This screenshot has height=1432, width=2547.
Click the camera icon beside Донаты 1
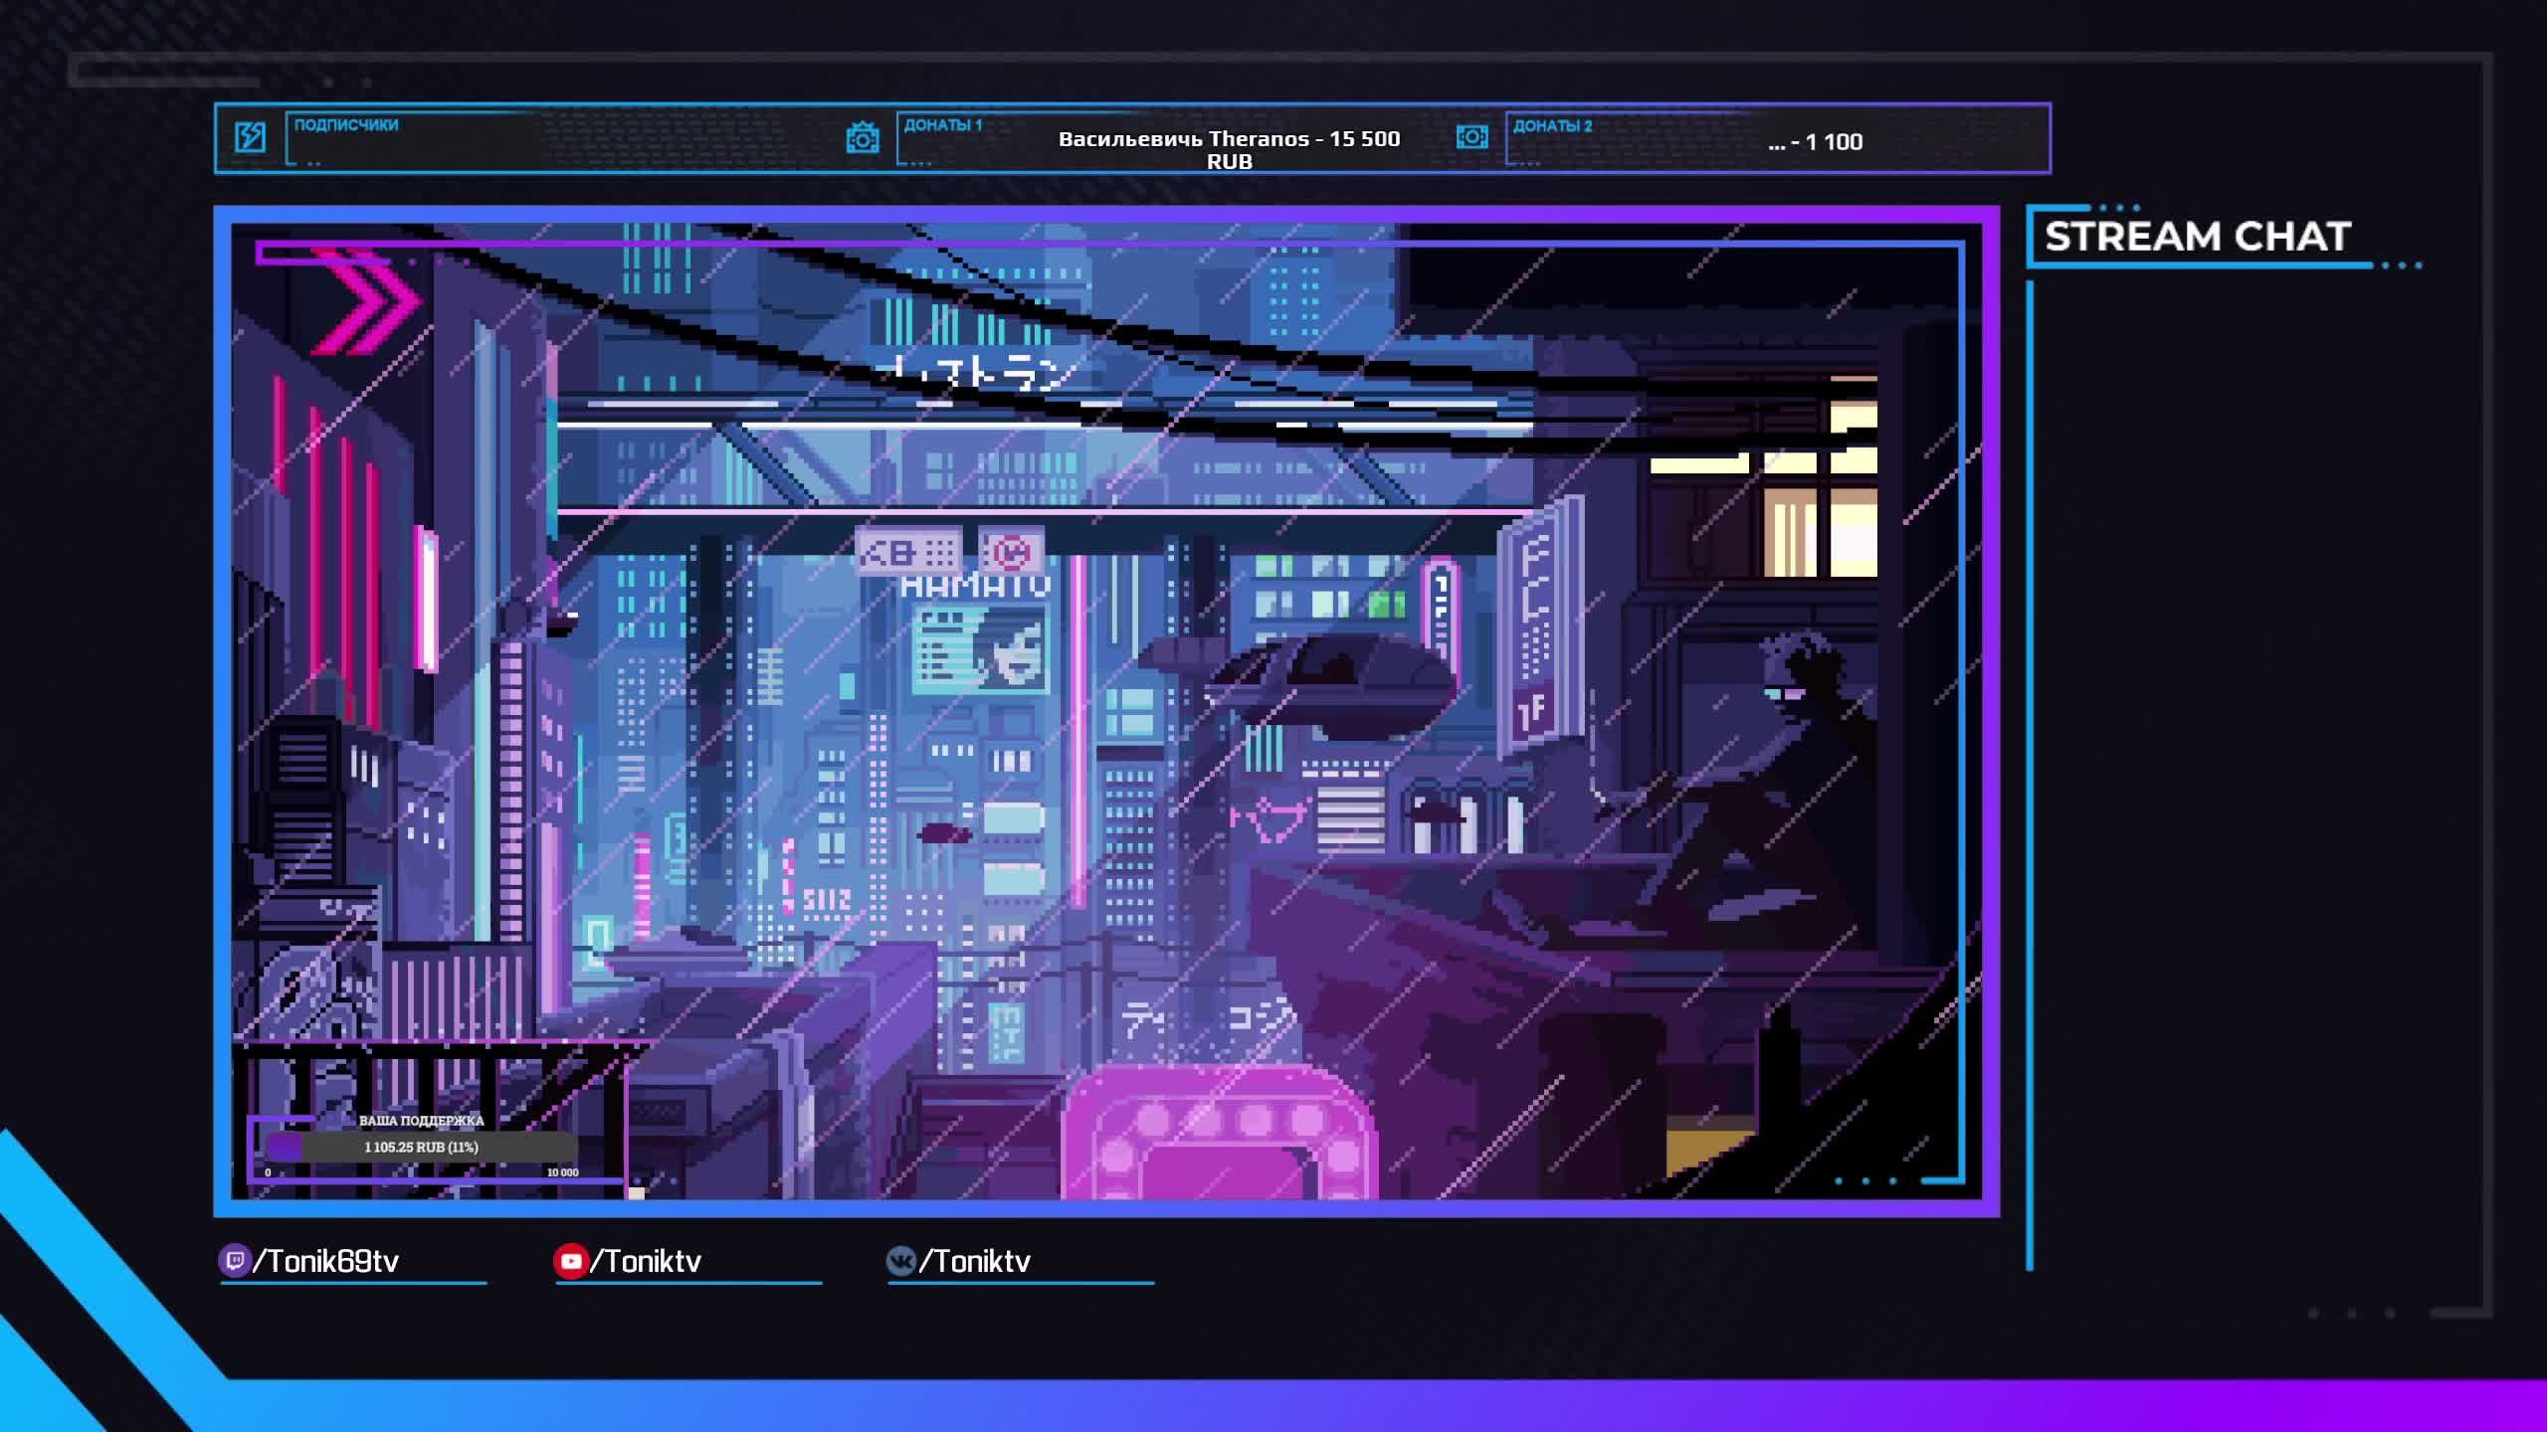pos(862,138)
